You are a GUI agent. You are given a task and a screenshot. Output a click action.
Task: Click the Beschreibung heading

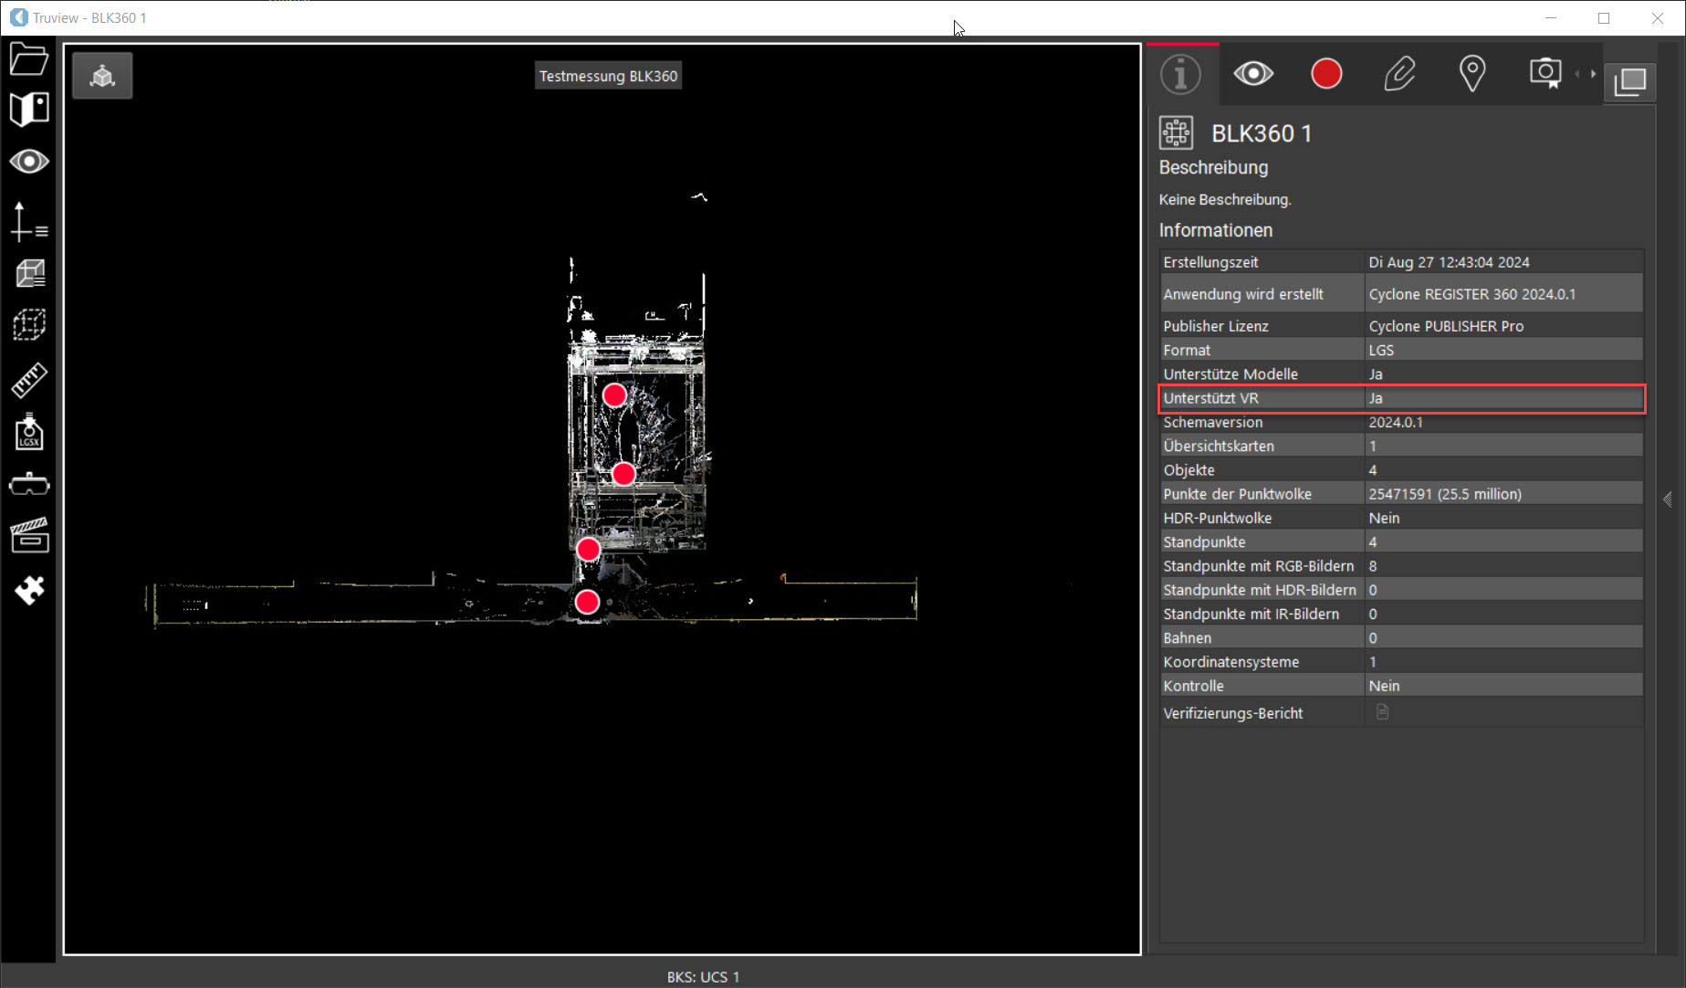click(1213, 167)
